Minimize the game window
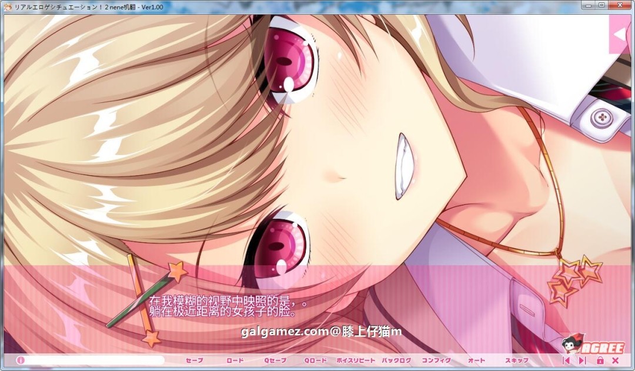The image size is (635, 371). point(589,5)
